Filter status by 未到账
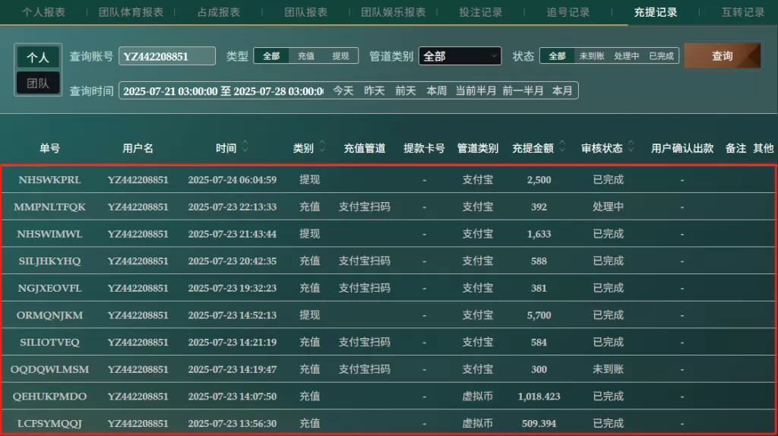 click(x=591, y=56)
